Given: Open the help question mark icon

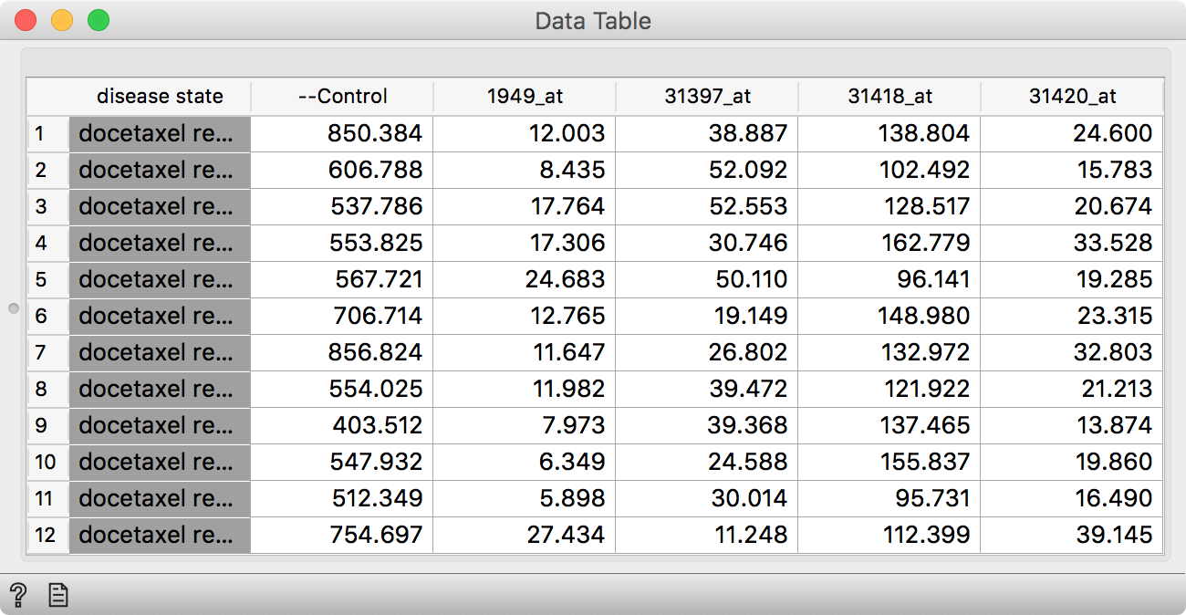Looking at the screenshot, I should (x=17, y=596).
